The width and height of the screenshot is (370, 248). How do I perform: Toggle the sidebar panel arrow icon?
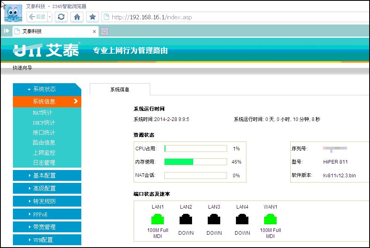tap(6, 31)
